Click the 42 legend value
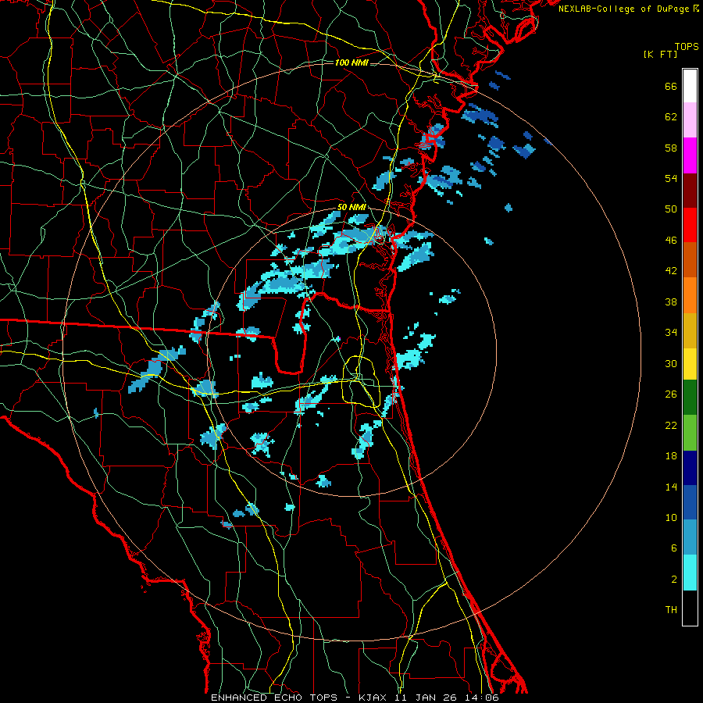Image resolution: width=703 pixels, height=703 pixels. point(671,271)
